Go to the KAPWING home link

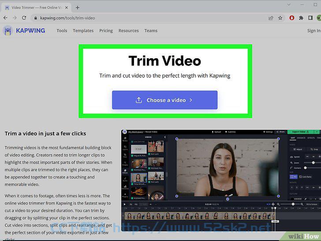pos(31,31)
